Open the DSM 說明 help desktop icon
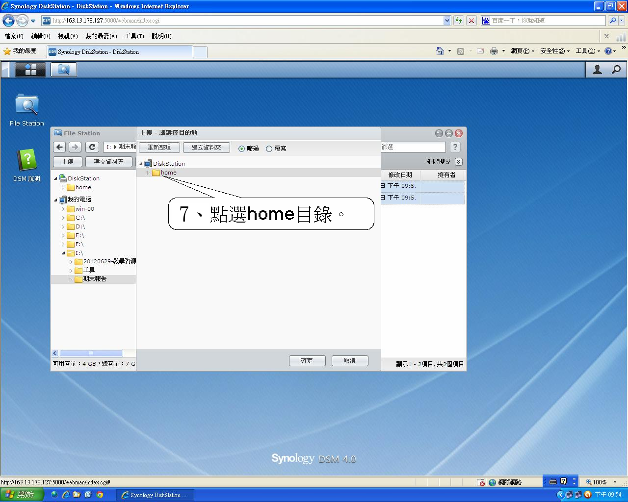628x502 pixels. point(27,165)
